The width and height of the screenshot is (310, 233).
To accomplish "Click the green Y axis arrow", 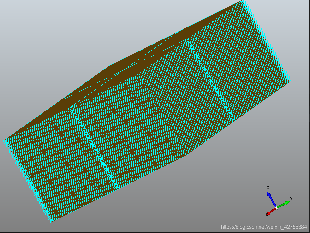I will [x=283, y=205].
